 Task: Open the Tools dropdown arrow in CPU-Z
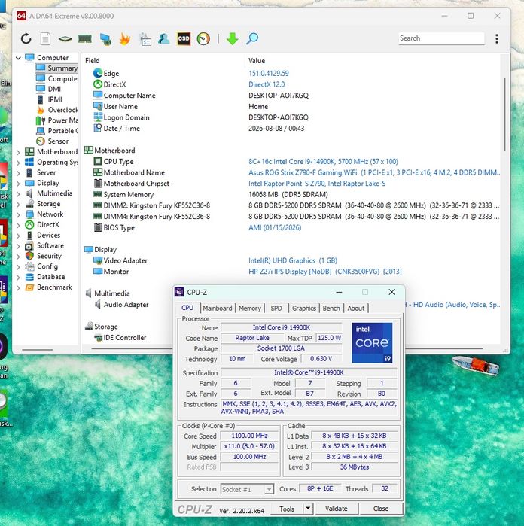(x=308, y=509)
